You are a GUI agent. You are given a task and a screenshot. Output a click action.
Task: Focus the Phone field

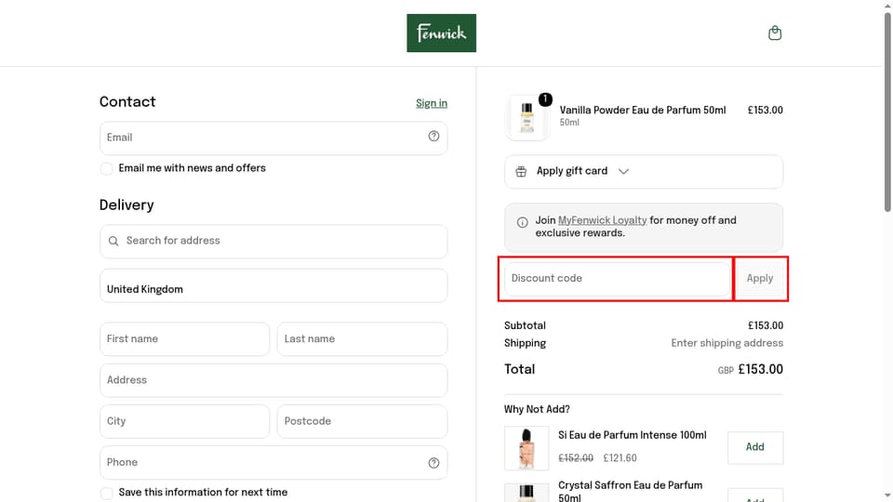[x=273, y=463]
